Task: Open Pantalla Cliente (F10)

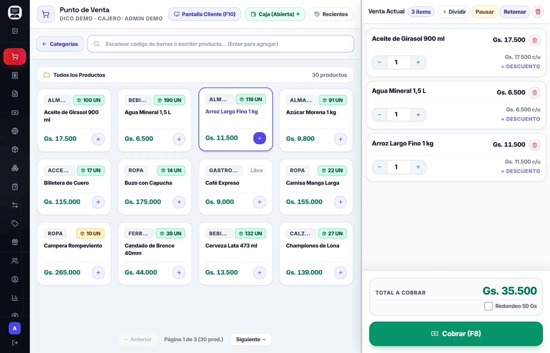Action: (205, 14)
